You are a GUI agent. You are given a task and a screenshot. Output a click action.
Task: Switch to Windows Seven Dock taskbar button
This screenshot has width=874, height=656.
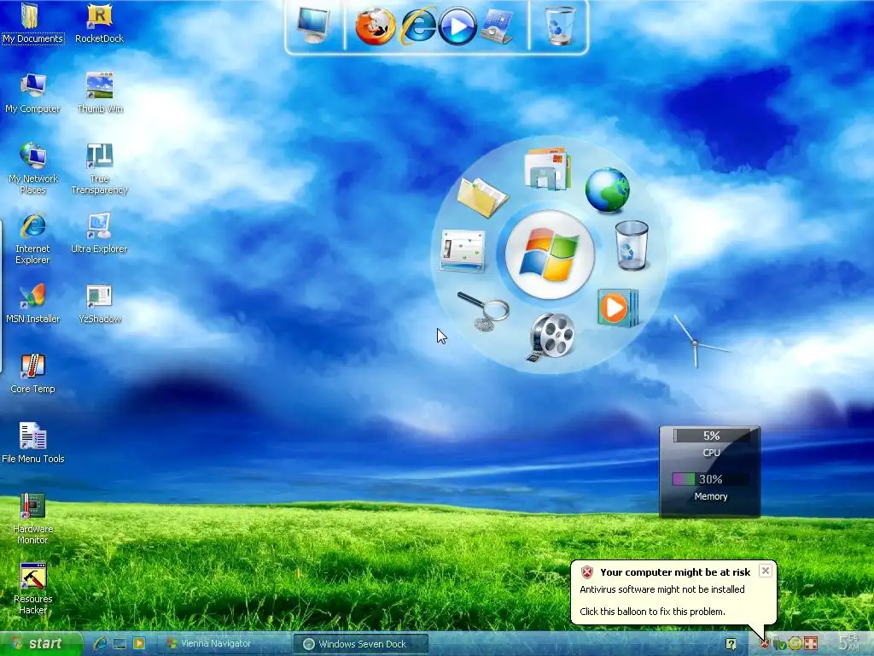pyautogui.click(x=361, y=644)
